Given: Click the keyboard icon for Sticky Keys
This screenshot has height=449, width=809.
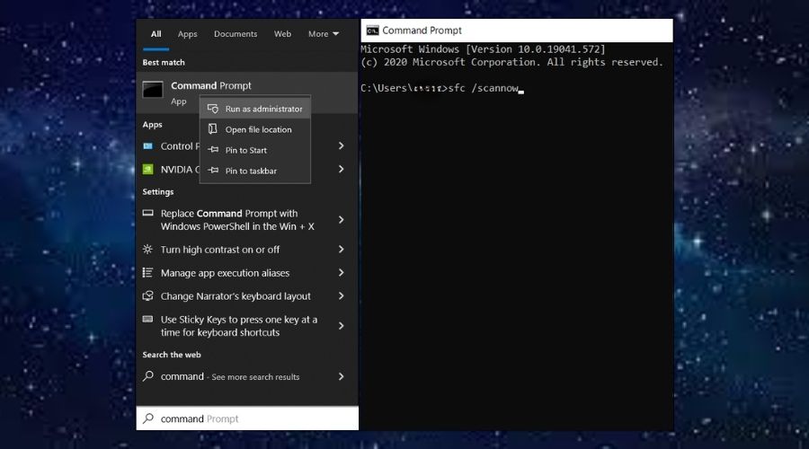Looking at the screenshot, I should pyautogui.click(x=148, y=319).
